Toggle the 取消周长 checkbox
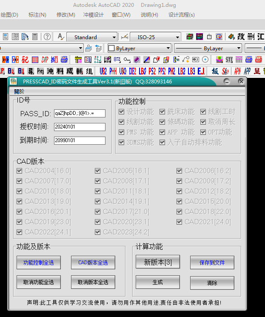The height and width of the screenshot is (317, 265). coord(203,122)
